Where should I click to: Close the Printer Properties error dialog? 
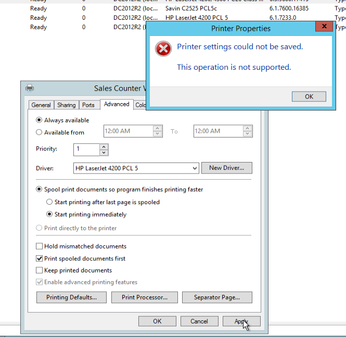coord(324,27)
